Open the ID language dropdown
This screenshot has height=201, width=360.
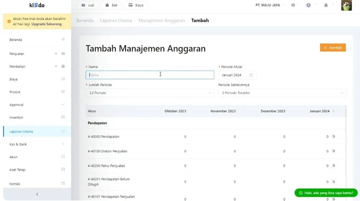pyautogui.click(x=294, y=5)
